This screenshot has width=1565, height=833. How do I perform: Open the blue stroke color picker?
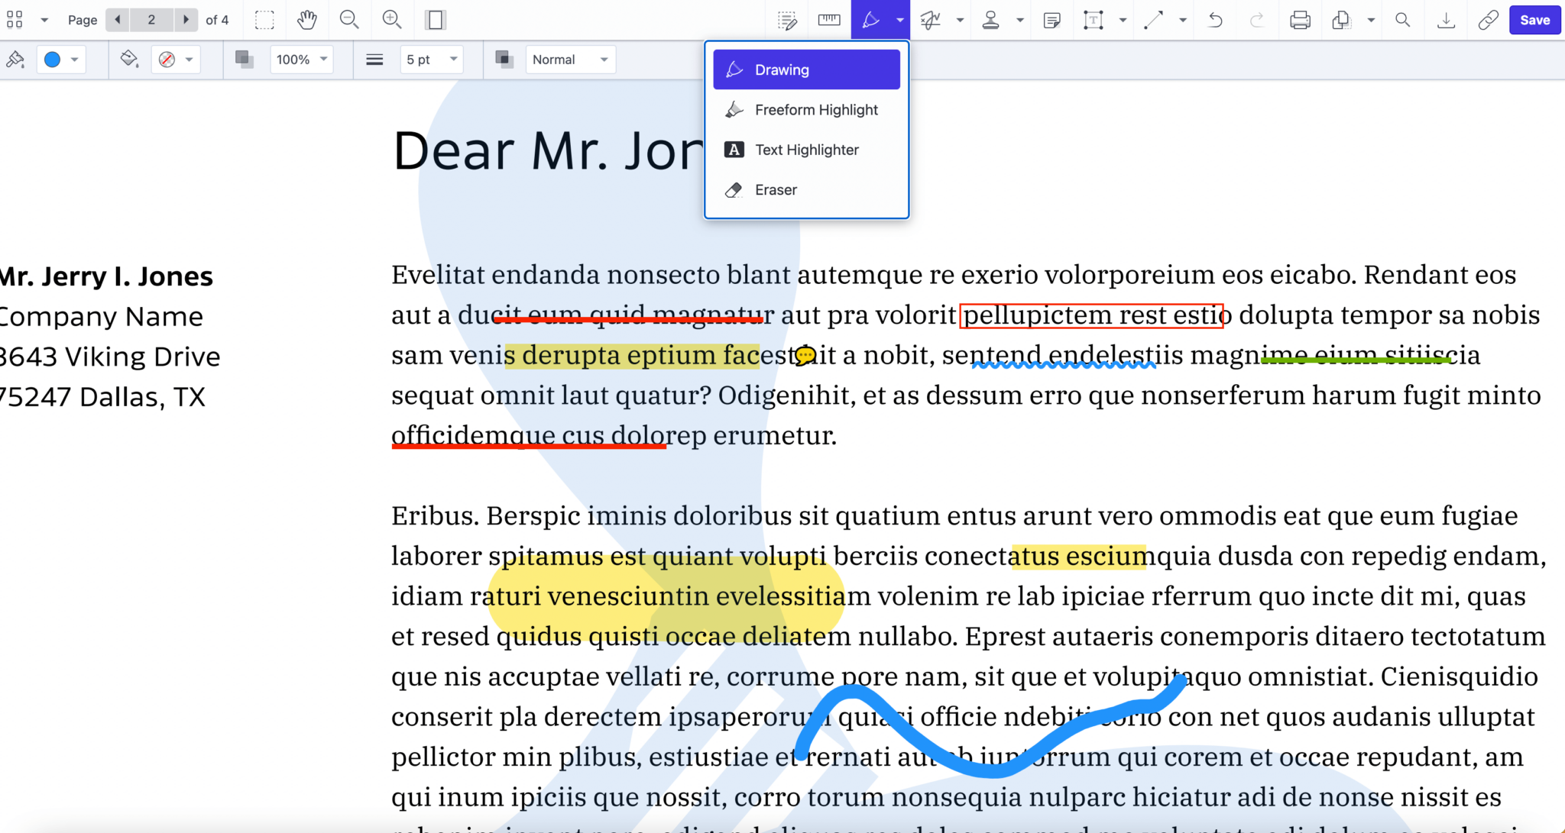60,59
